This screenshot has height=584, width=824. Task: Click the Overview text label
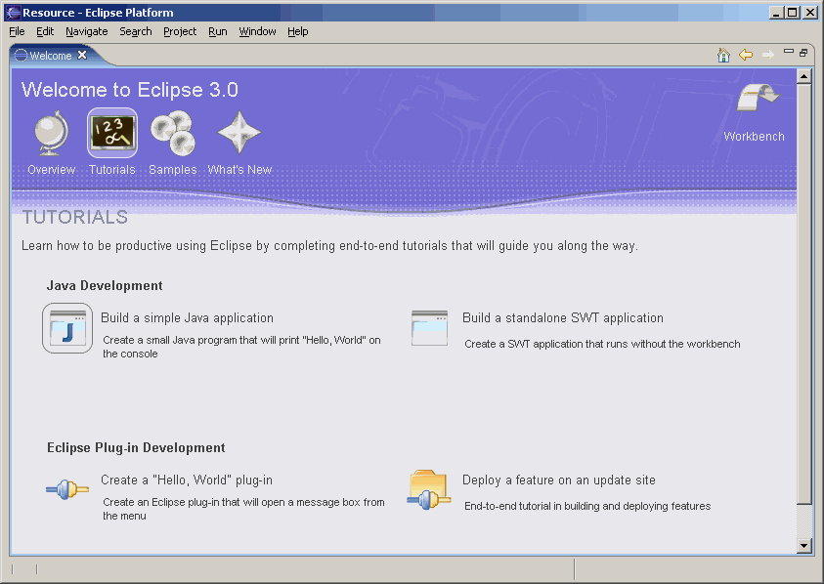pos(52,170)
